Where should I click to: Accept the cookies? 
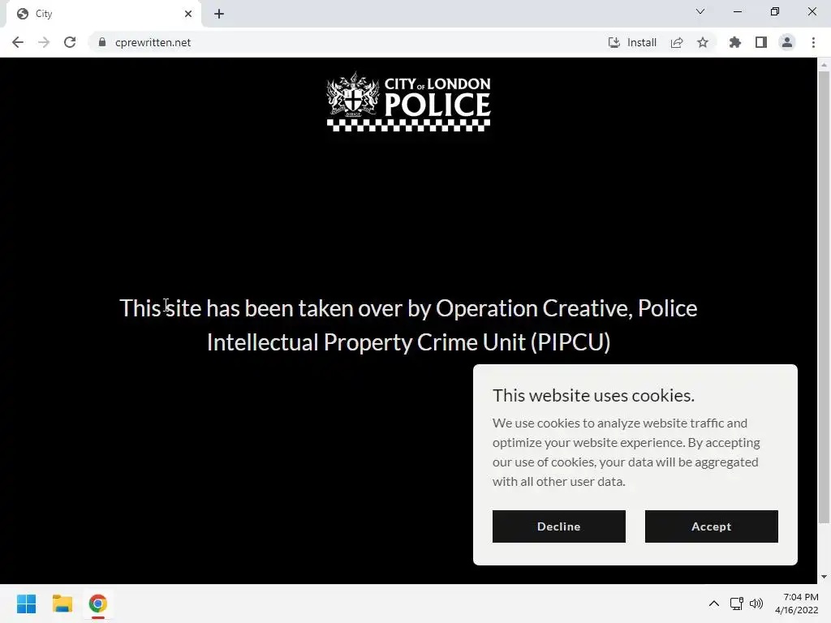[x=711, y=526]
